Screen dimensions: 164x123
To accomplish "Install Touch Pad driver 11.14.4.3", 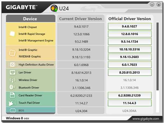I will tap(130, 103).
